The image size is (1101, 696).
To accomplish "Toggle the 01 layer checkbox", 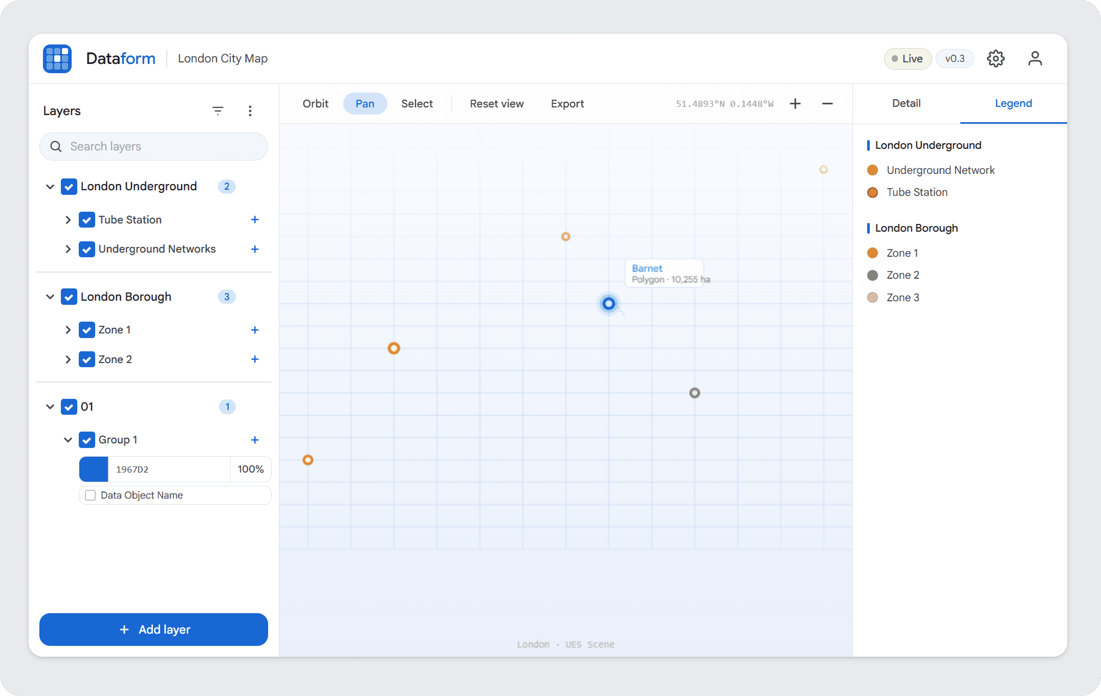I will (x=69, y=407).
